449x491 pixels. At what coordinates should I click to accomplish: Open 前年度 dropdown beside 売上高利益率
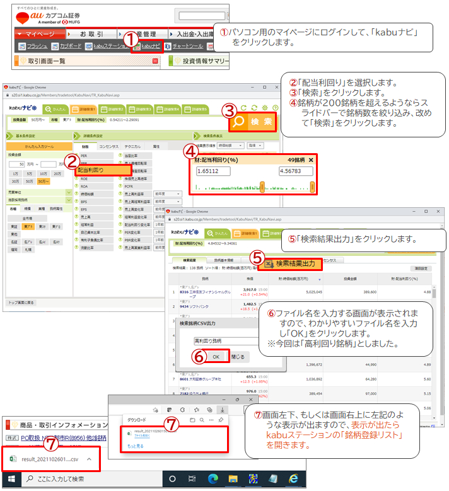point(168,194)
